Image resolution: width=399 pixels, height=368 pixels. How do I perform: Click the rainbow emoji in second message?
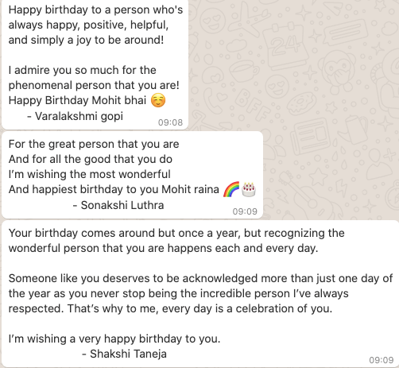tap(231, 189)
